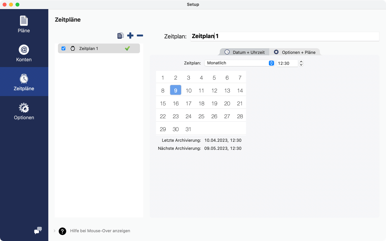Click the Zeitplan name input field
Viewport: 386px width, 241px height.
click(x=284, y=36)
